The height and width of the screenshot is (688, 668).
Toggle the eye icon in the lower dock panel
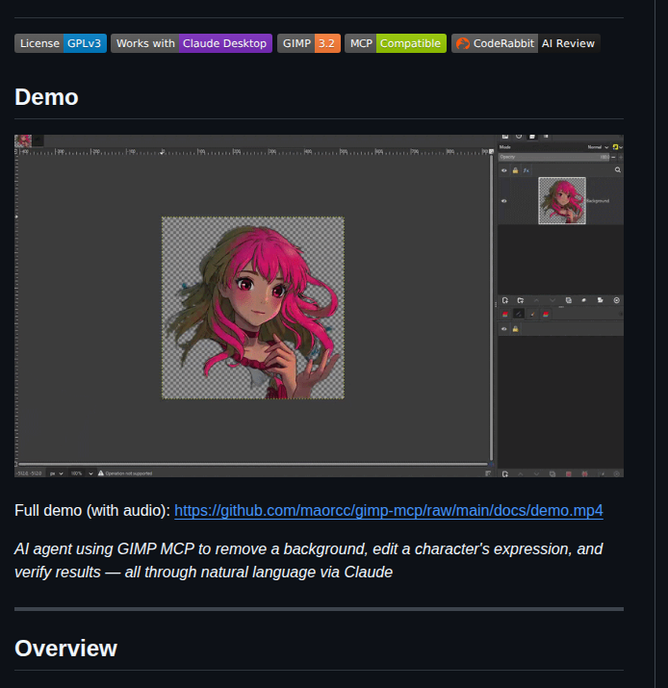coord(503,329)
